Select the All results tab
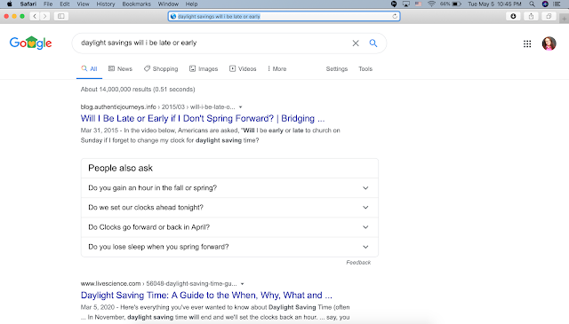This screenshot has width=569, height=324. [89, 69]
